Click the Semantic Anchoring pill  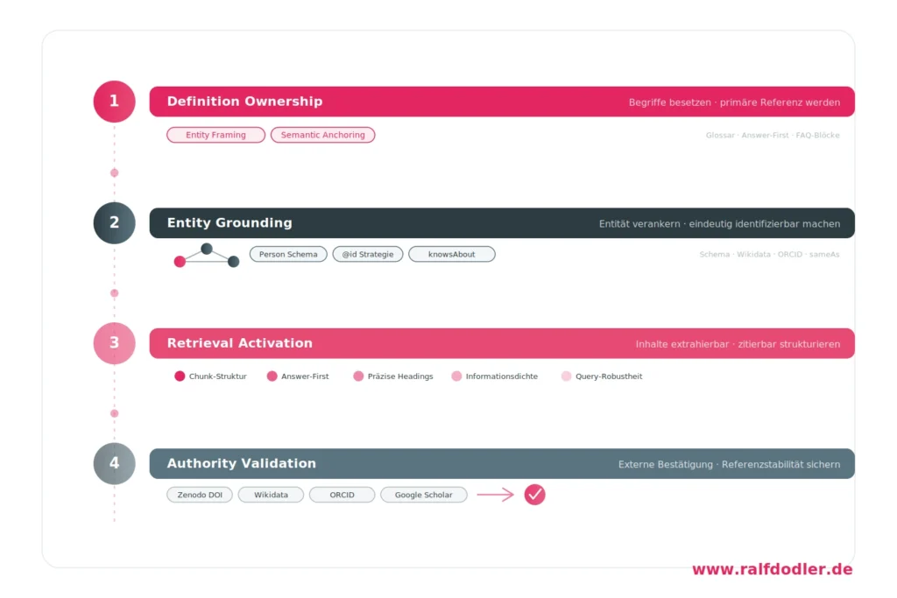click(x=322, y=135)
